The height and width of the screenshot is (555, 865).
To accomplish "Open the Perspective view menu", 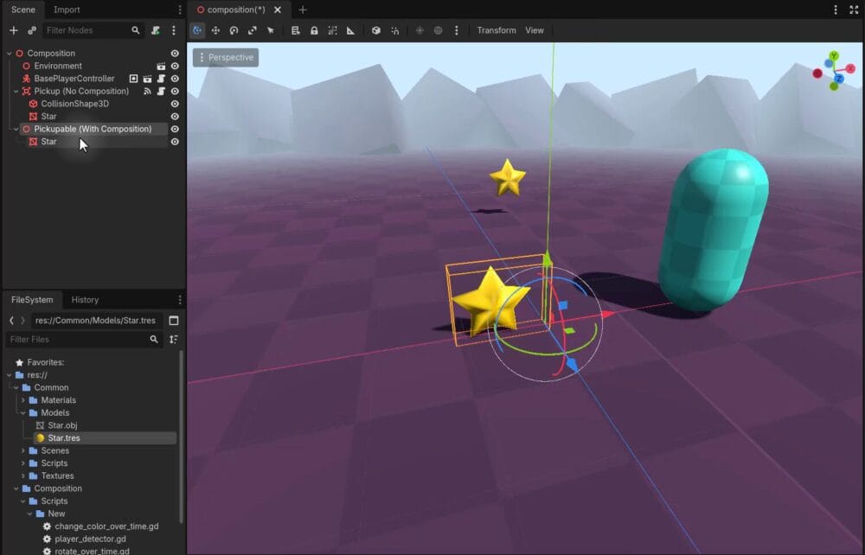I will [x=226, y=57].
